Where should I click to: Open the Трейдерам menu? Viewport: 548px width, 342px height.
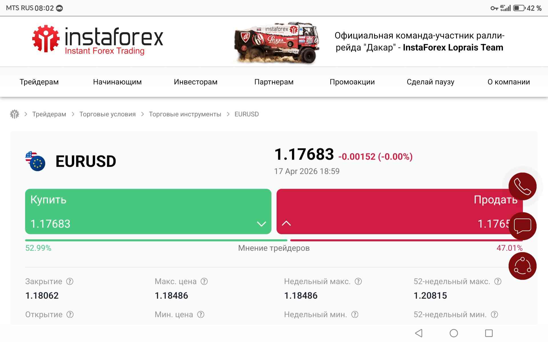39,82
